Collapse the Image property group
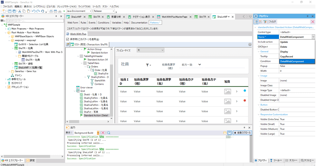Image resolution: width=316 pixels, height=166 pixels. (x=259, y=76)
